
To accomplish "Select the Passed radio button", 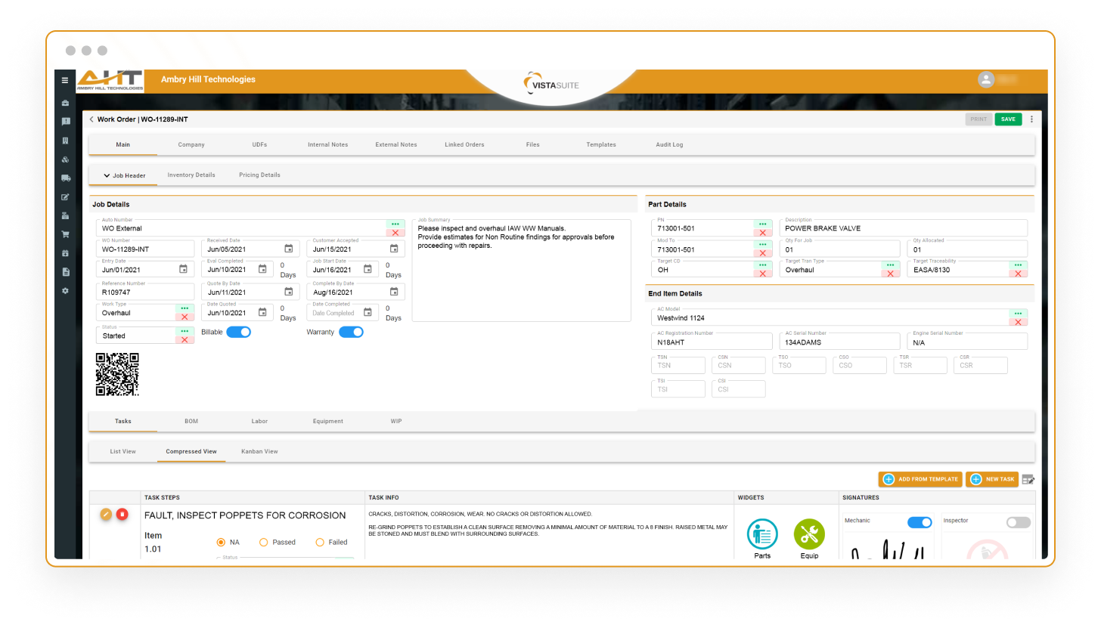I will click(x=264, y=542).
